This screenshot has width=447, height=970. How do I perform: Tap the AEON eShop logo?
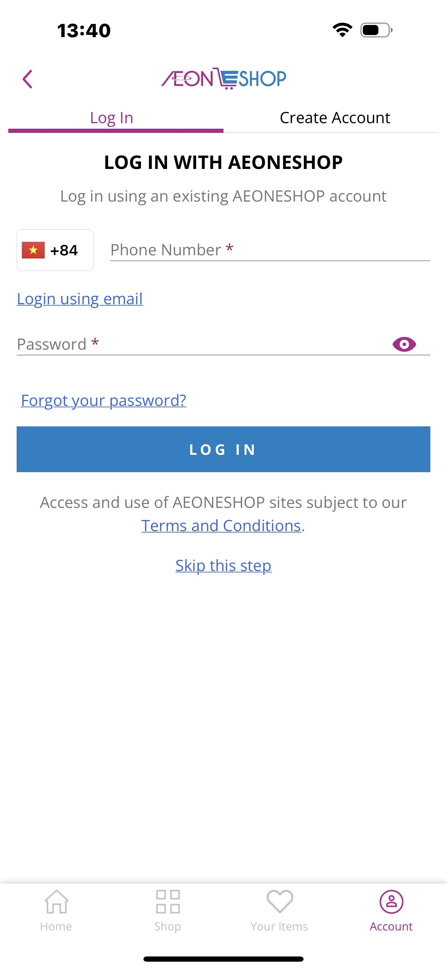pos(223,78)
